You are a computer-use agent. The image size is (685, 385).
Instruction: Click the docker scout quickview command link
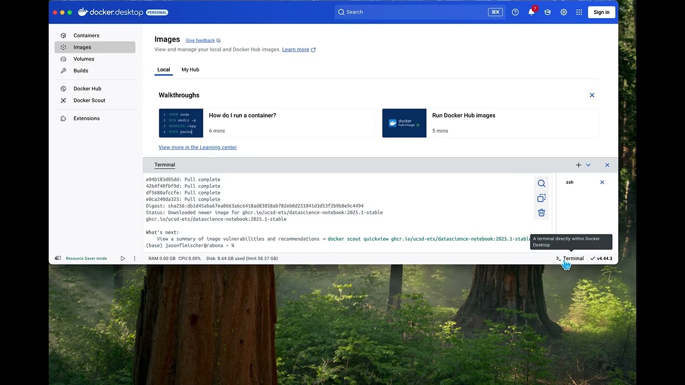(429, 239)
